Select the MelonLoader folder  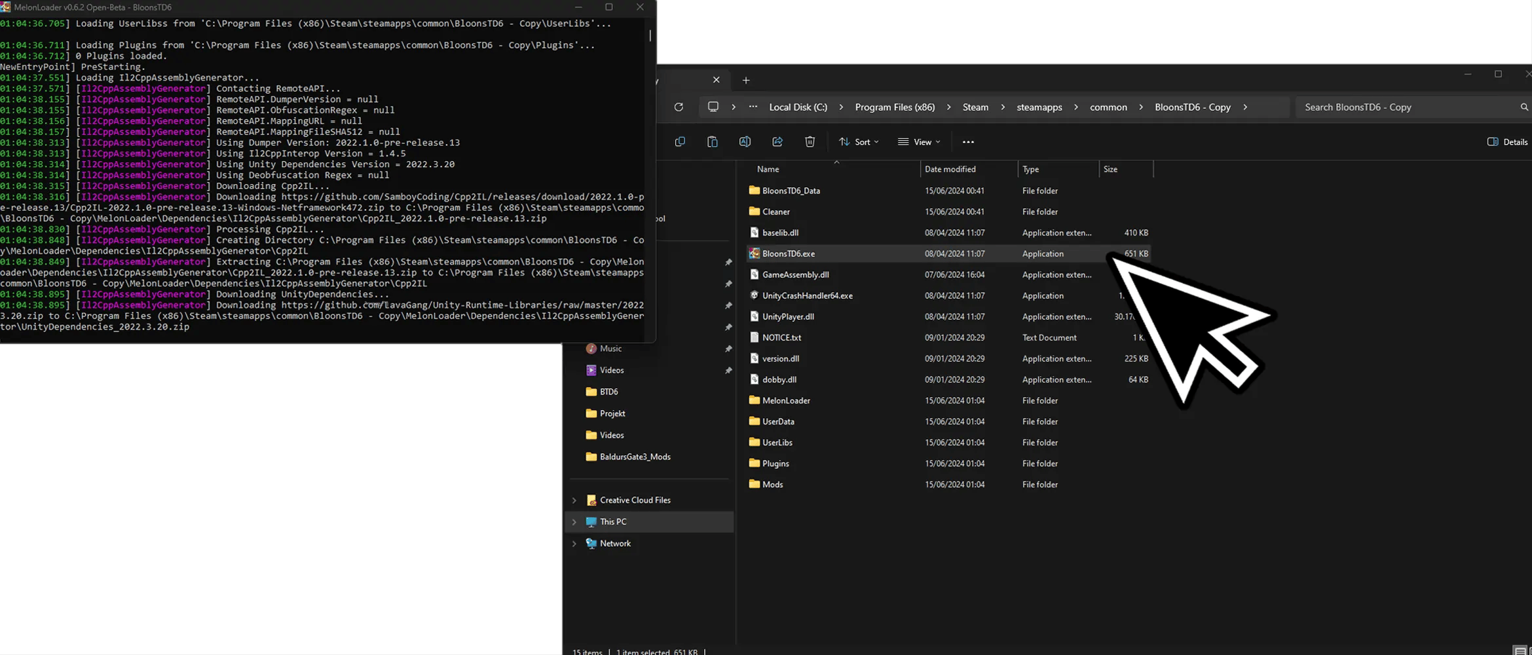tap(786, 400)
